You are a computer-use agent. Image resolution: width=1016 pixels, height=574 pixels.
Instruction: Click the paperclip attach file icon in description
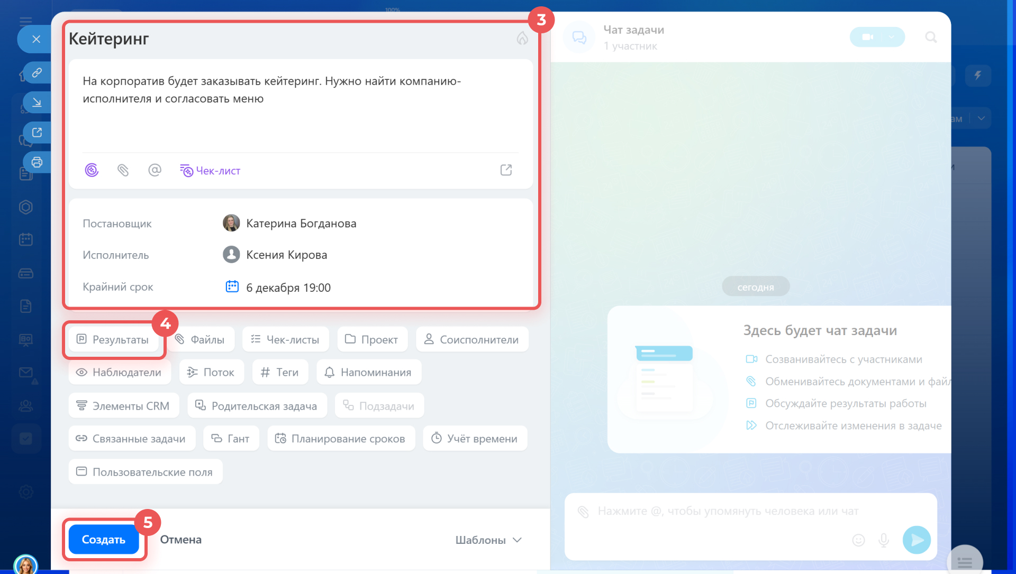[x=123, y=170]
